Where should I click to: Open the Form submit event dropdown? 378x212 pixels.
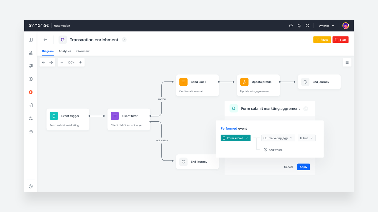(x=236, y=138)
